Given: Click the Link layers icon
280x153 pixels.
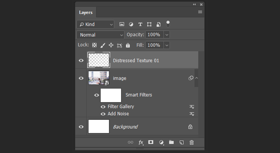Looking at the screenshot, I should [131, 142].
